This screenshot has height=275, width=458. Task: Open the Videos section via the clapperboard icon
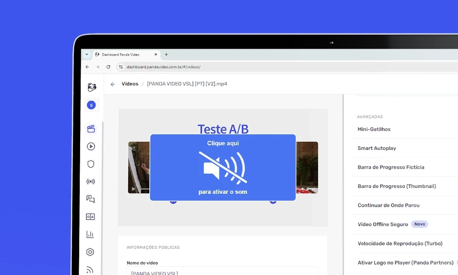click(x=91, y=129)
